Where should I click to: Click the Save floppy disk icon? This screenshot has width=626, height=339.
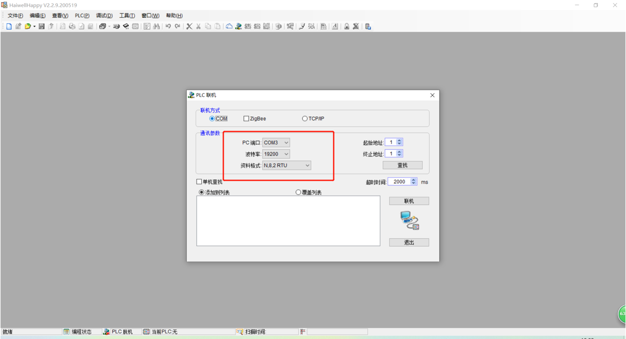42,26
